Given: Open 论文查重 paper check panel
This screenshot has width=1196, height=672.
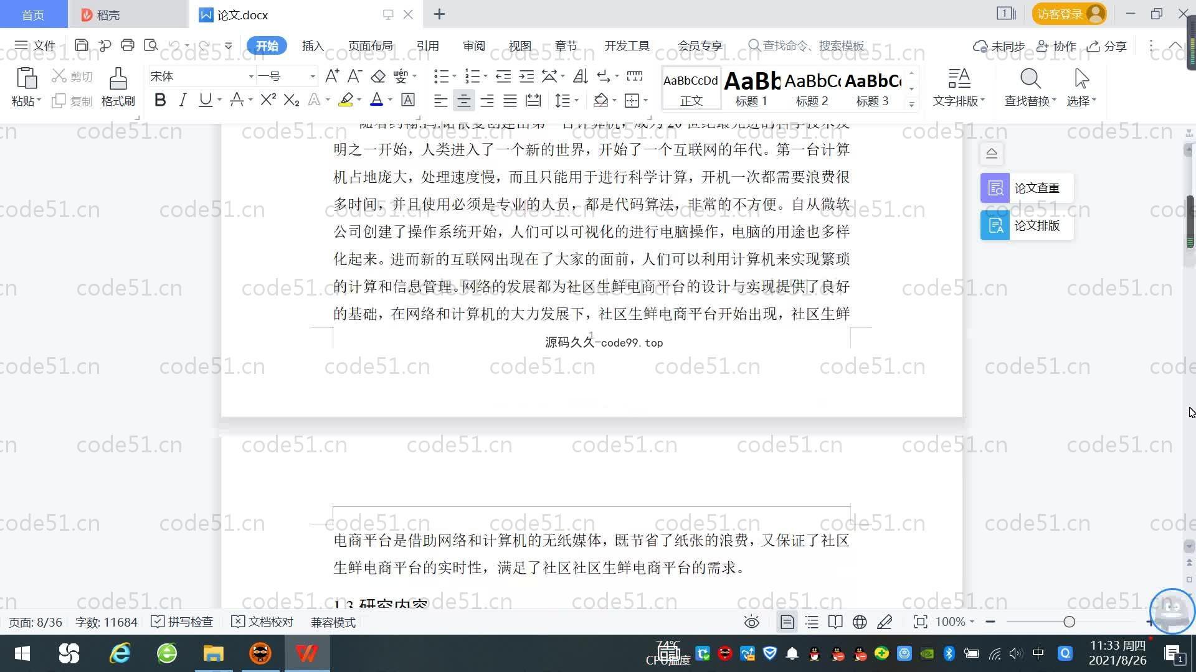Looking at the screenshot, I should [1027, 188].
